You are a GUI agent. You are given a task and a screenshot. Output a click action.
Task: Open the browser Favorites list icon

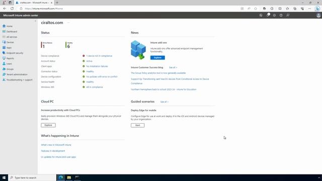(x=287, y=9)
